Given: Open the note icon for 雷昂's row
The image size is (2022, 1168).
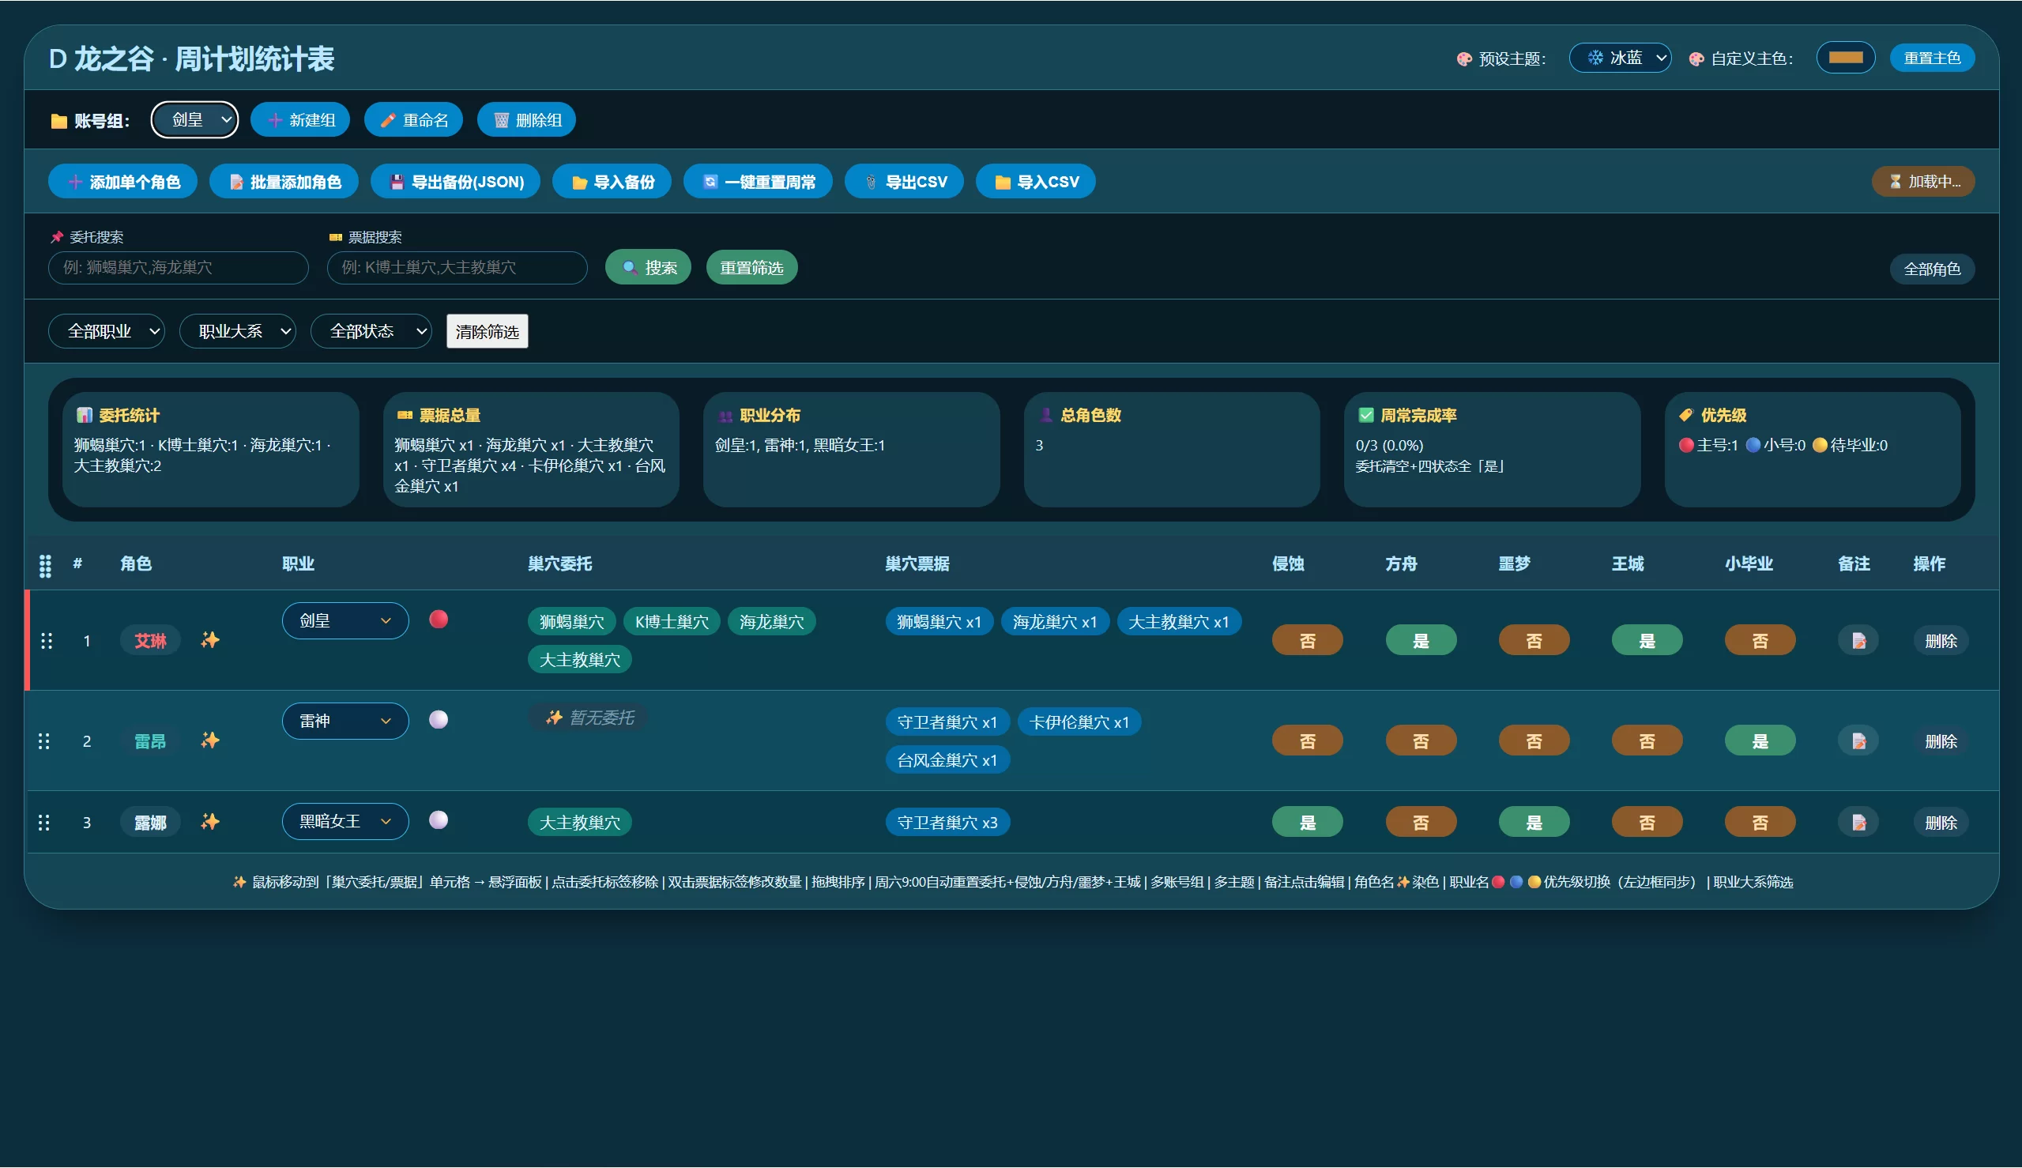Looking at the screenshot, I should [1858, 741].
